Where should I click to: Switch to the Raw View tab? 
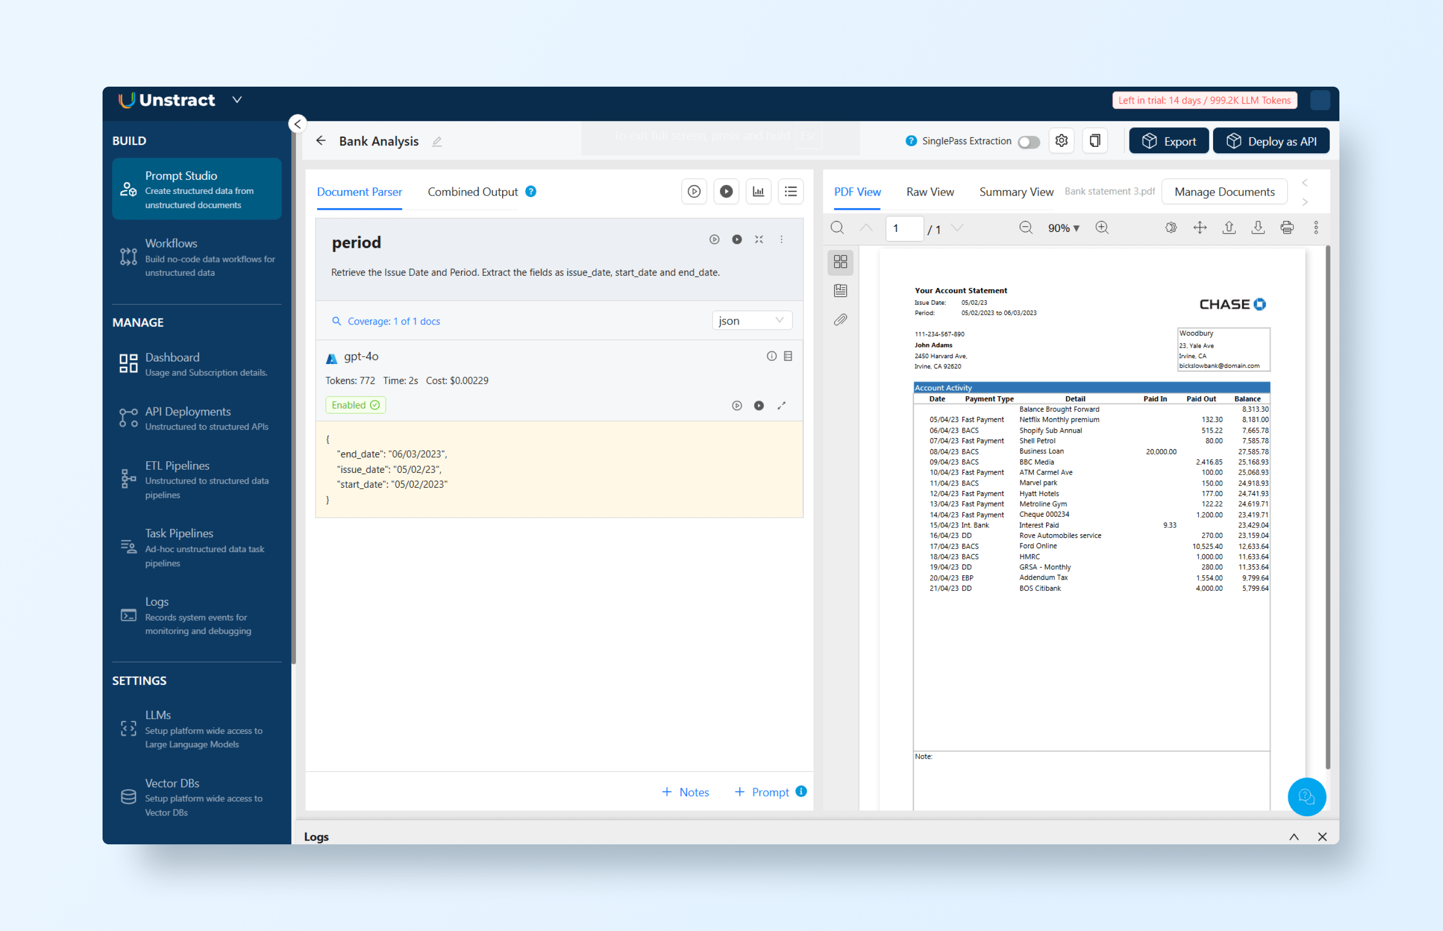click(930, 192)
